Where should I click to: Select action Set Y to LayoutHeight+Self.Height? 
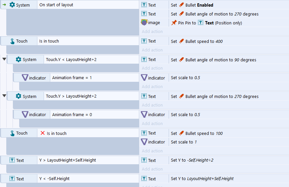pos(229,178)
